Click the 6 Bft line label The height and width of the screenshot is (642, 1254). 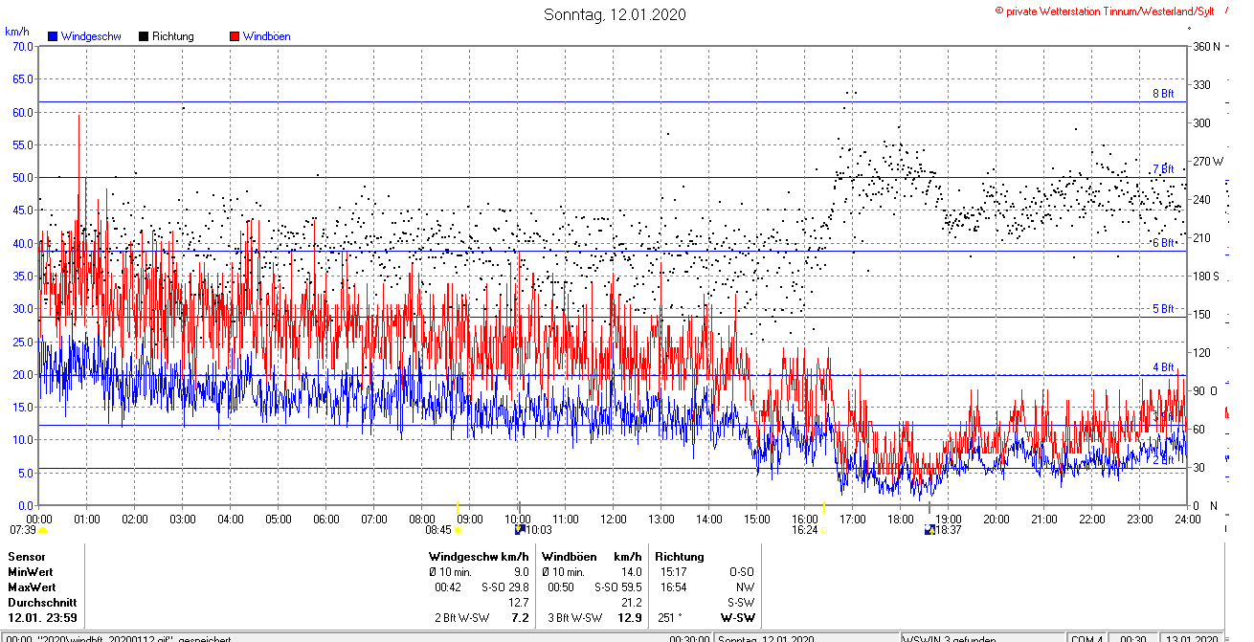tap(1162, 243)
